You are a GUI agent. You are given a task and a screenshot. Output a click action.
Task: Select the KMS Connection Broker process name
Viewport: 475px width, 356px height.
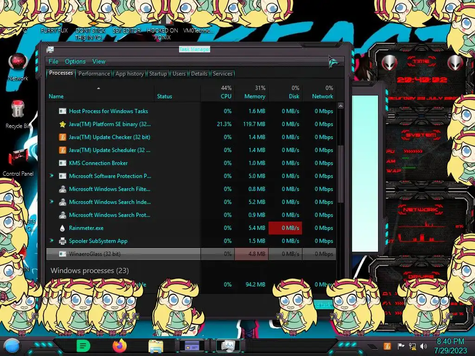[x=98, y=163]
